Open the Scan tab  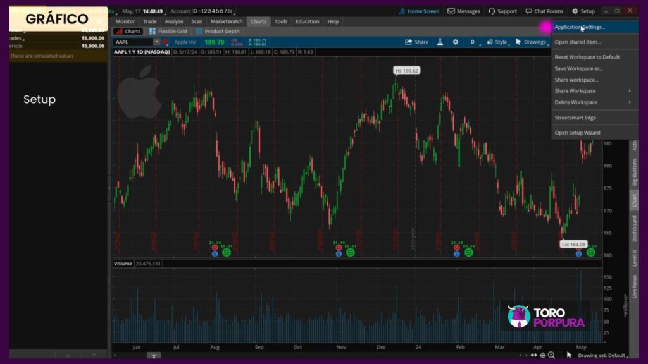click(197, 21)
